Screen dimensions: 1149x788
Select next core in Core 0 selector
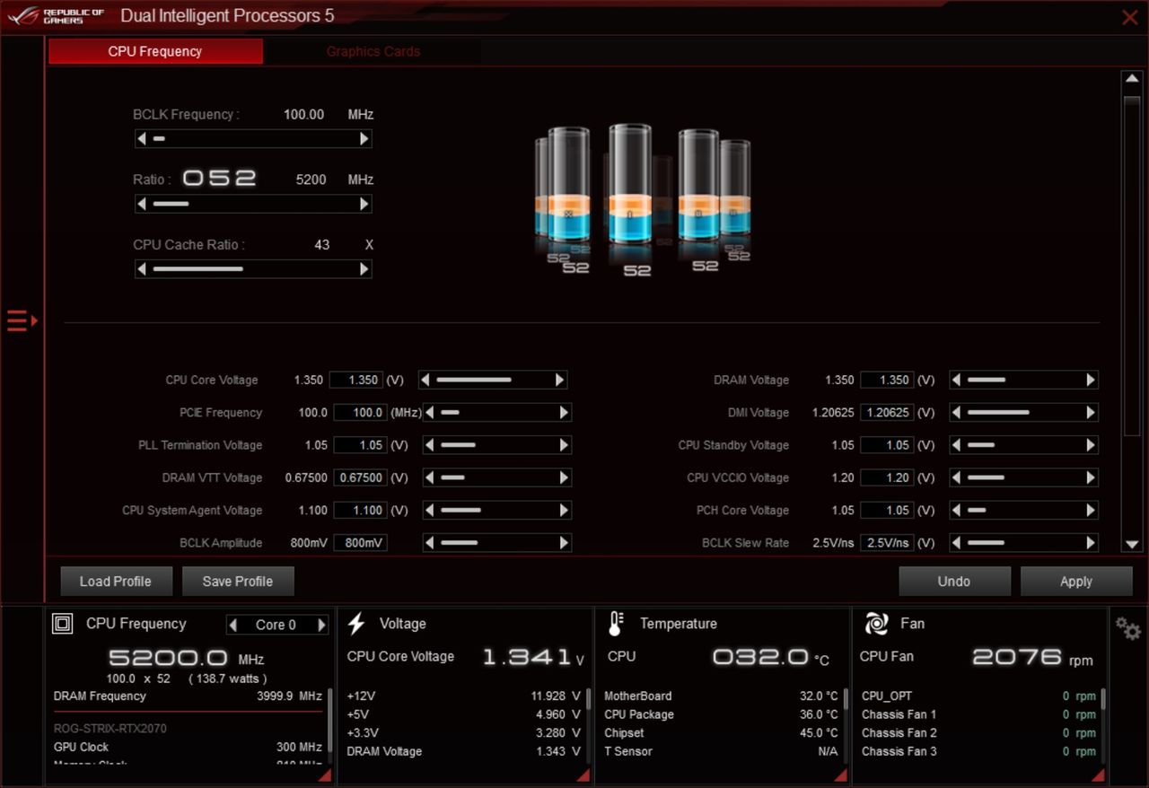click(x=321, y=625)
